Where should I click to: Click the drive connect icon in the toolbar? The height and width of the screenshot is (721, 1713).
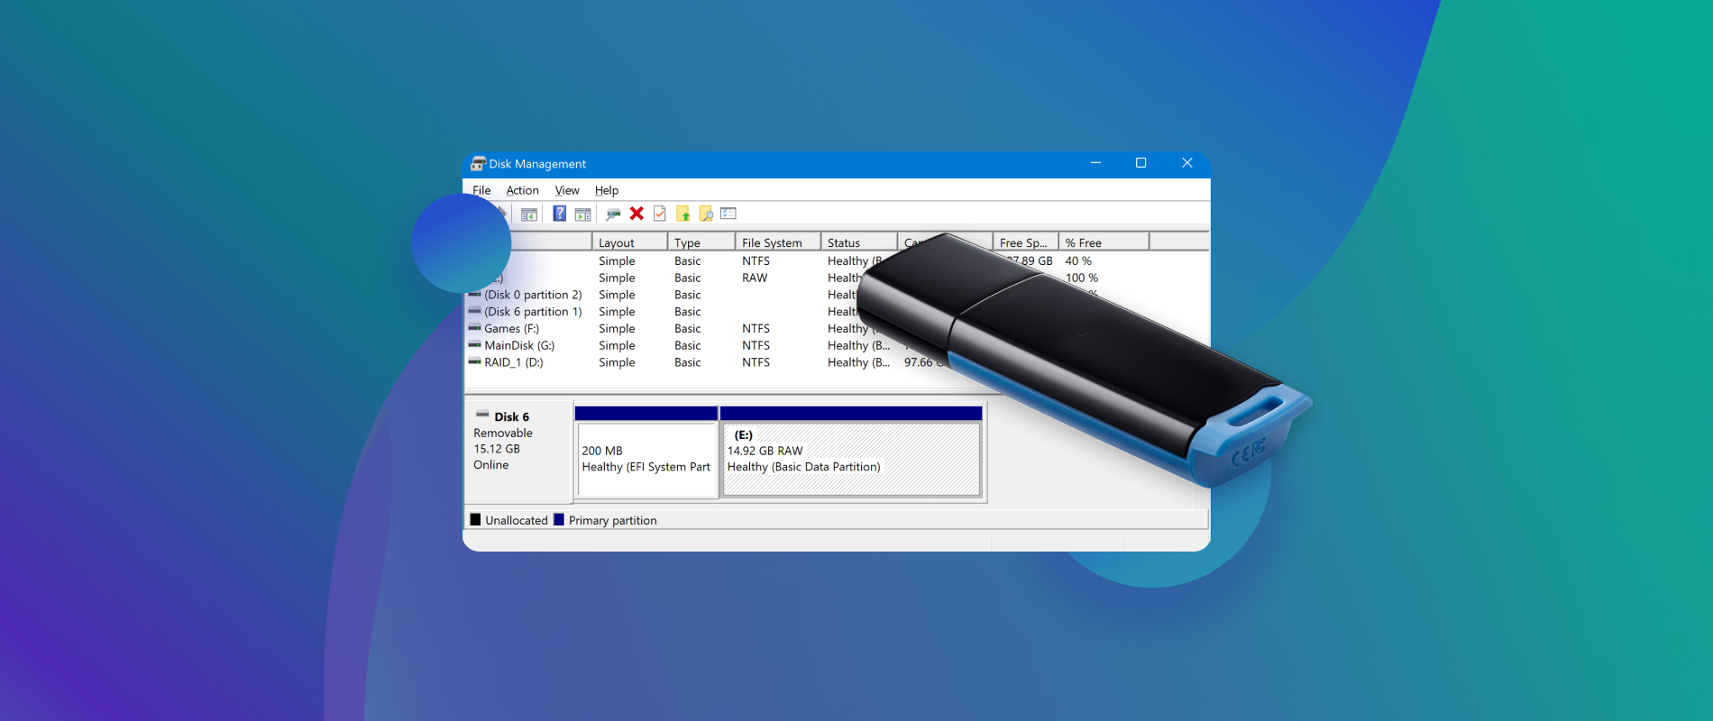[613, 214]
